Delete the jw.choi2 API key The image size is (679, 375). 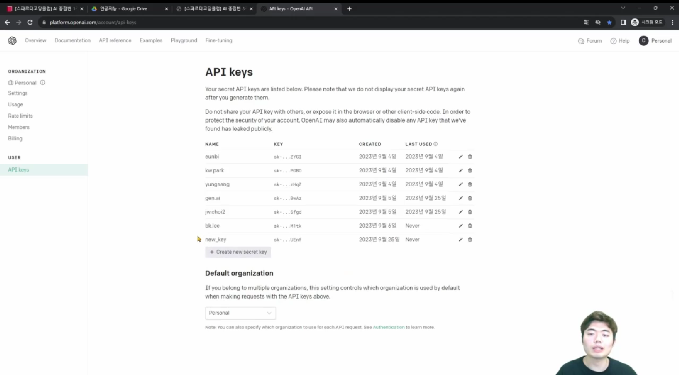(x=470, y=212)
